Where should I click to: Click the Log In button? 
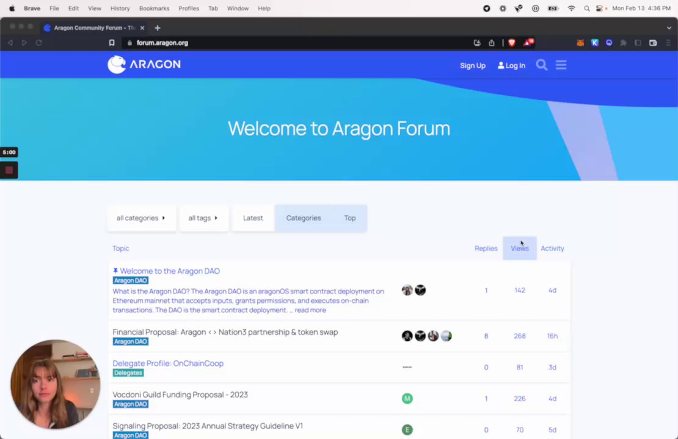[511, 66]
